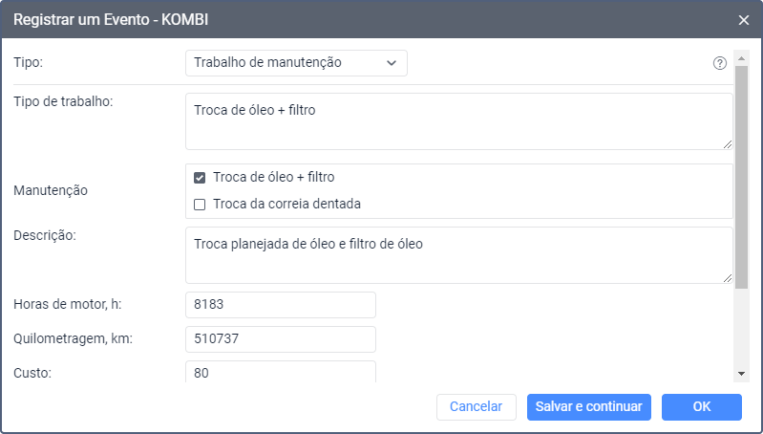Viewport: 763px width, 434px height.
Task: Click the Tipo de trabalho resize handle
Action: coord(727,143)
